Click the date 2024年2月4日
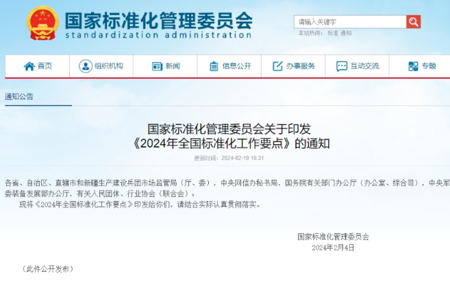 333,248
